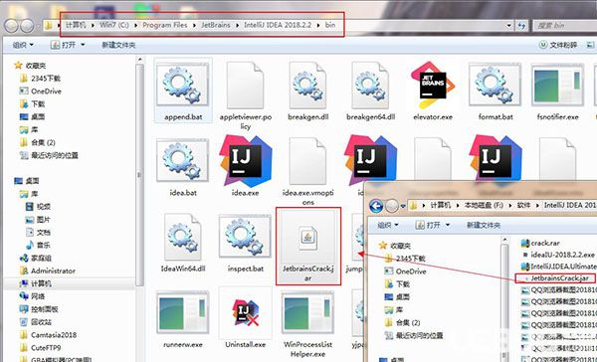Click 新建文件夹 in the F: drive window
This screenshot has height=362, width=597.
[484, 225]
